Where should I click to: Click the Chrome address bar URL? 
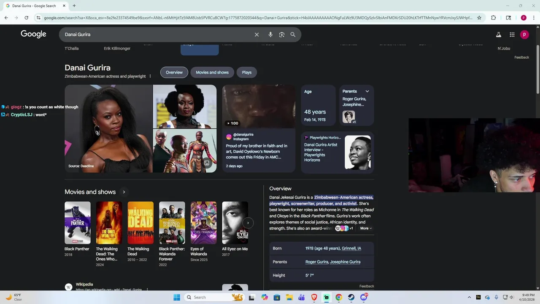point(257,18)
